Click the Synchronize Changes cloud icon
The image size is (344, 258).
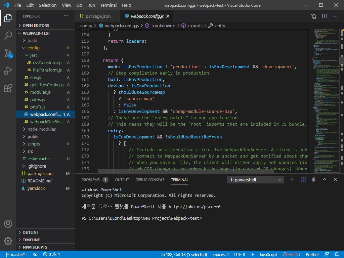pyautogui.click(x=35, y=255)
